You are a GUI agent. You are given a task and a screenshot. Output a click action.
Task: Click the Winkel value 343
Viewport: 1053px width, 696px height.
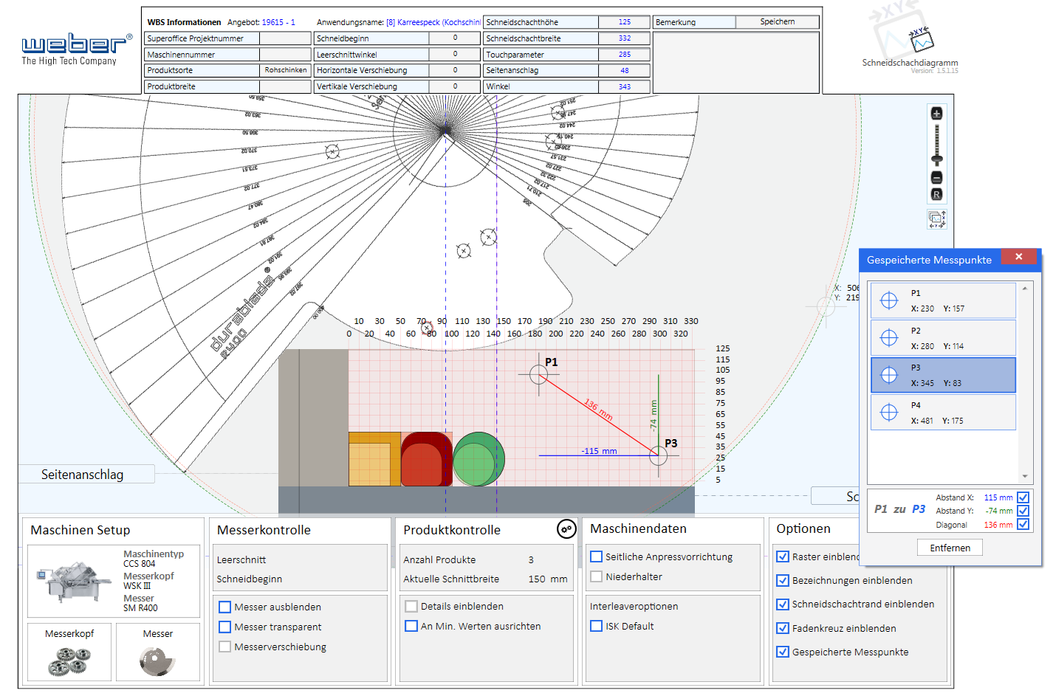[625, 86]
